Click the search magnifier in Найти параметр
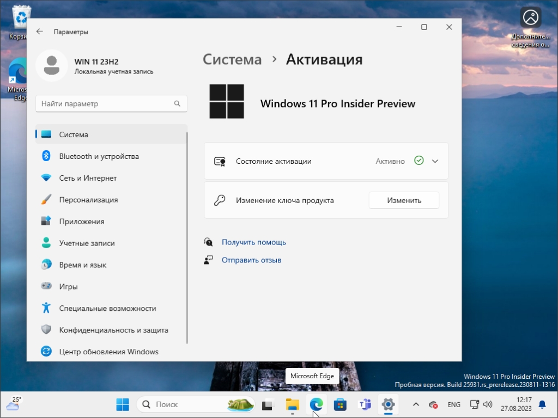This screenshot has width=558, height=418. coord(177,103)
